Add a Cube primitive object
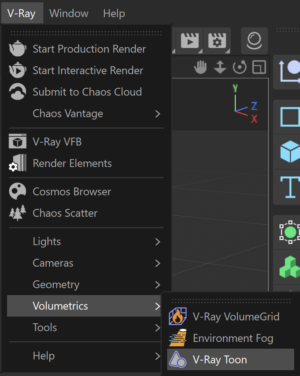The width and height of the screenshot is (300, 376). click(290, 152)
